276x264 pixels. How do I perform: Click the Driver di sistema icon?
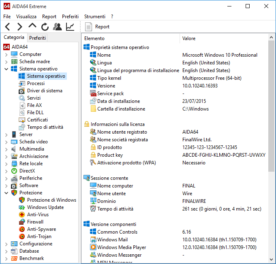[x=21, y=91]
